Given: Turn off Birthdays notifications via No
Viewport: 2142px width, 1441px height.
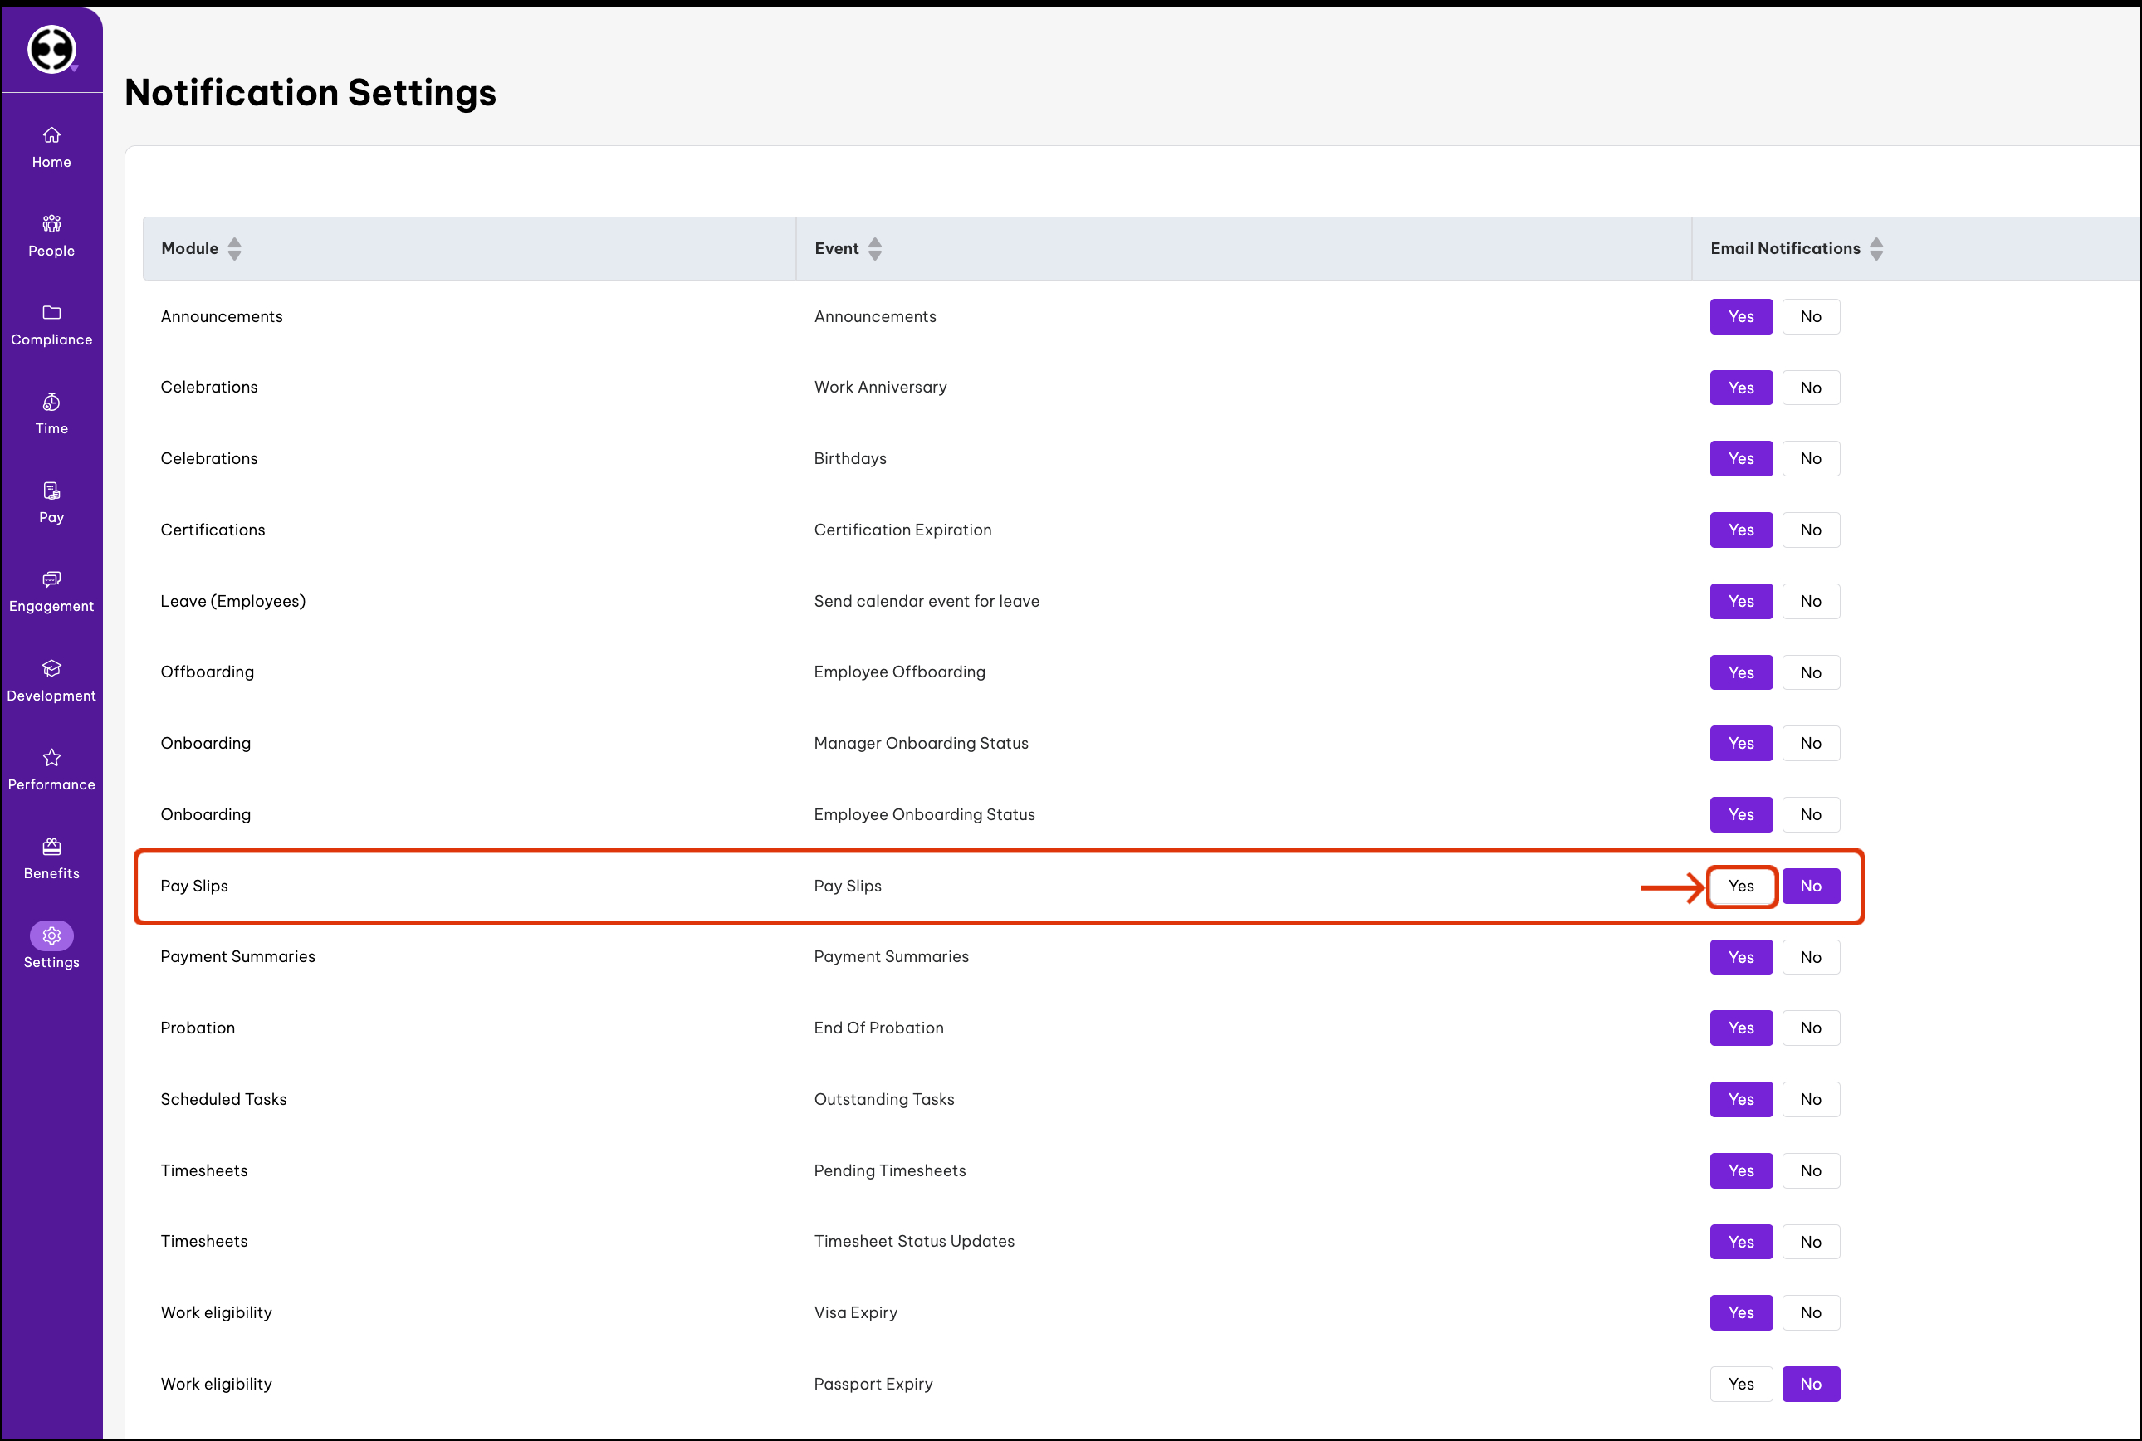Looking at the screenshot, I should click(1810, 458).
